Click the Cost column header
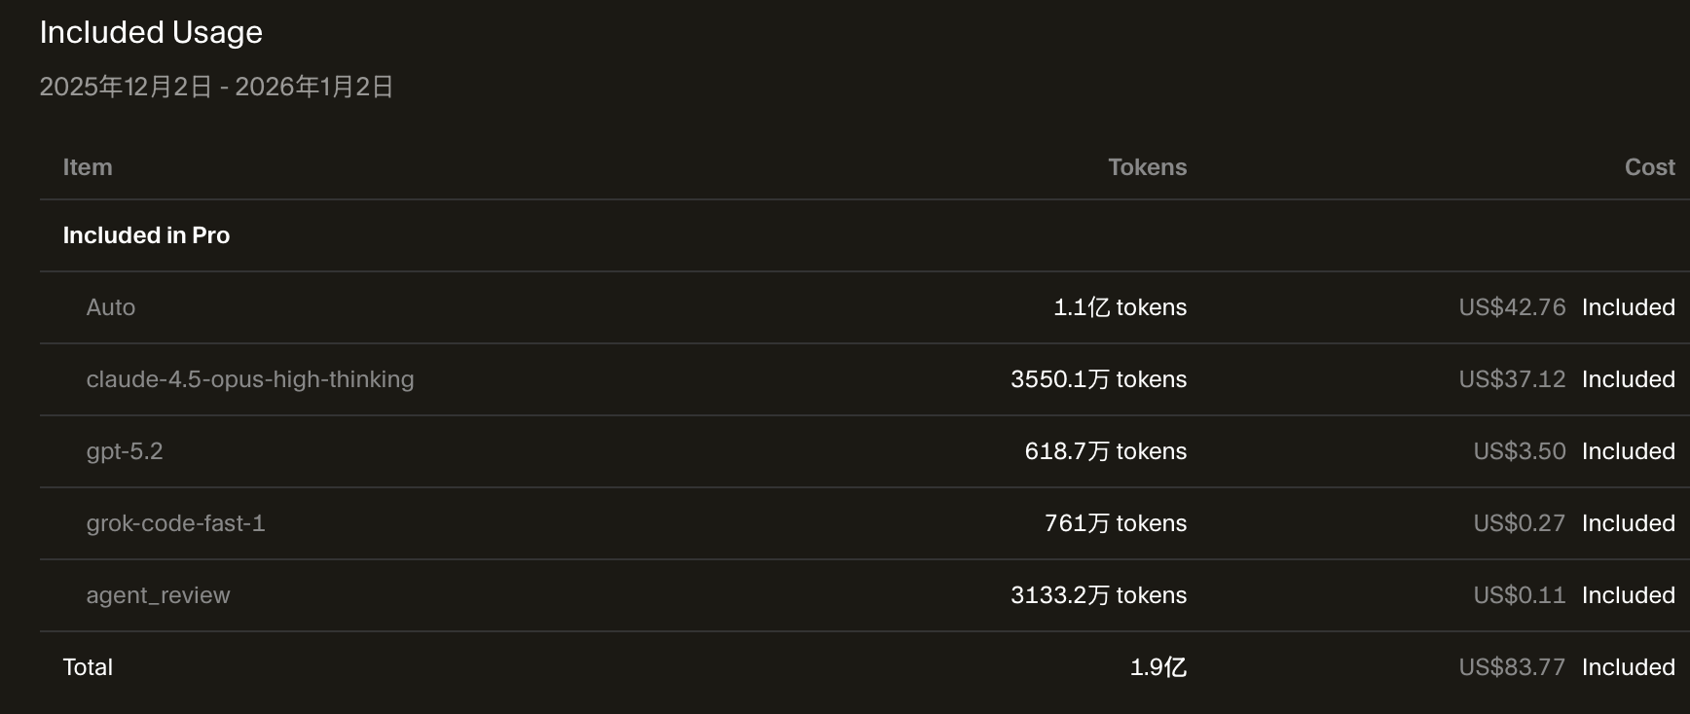1690x714 pixels. coord(1649,167)
